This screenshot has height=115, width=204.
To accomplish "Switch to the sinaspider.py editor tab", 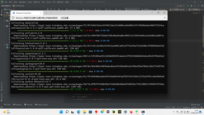I will (72, 9).
